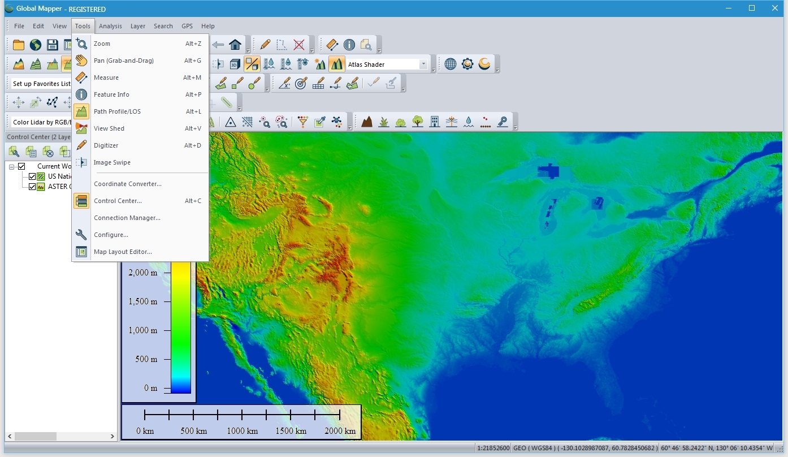Select Image Swipe menu entry
This screenshot has width=788, height=457.
pos(140,162)
